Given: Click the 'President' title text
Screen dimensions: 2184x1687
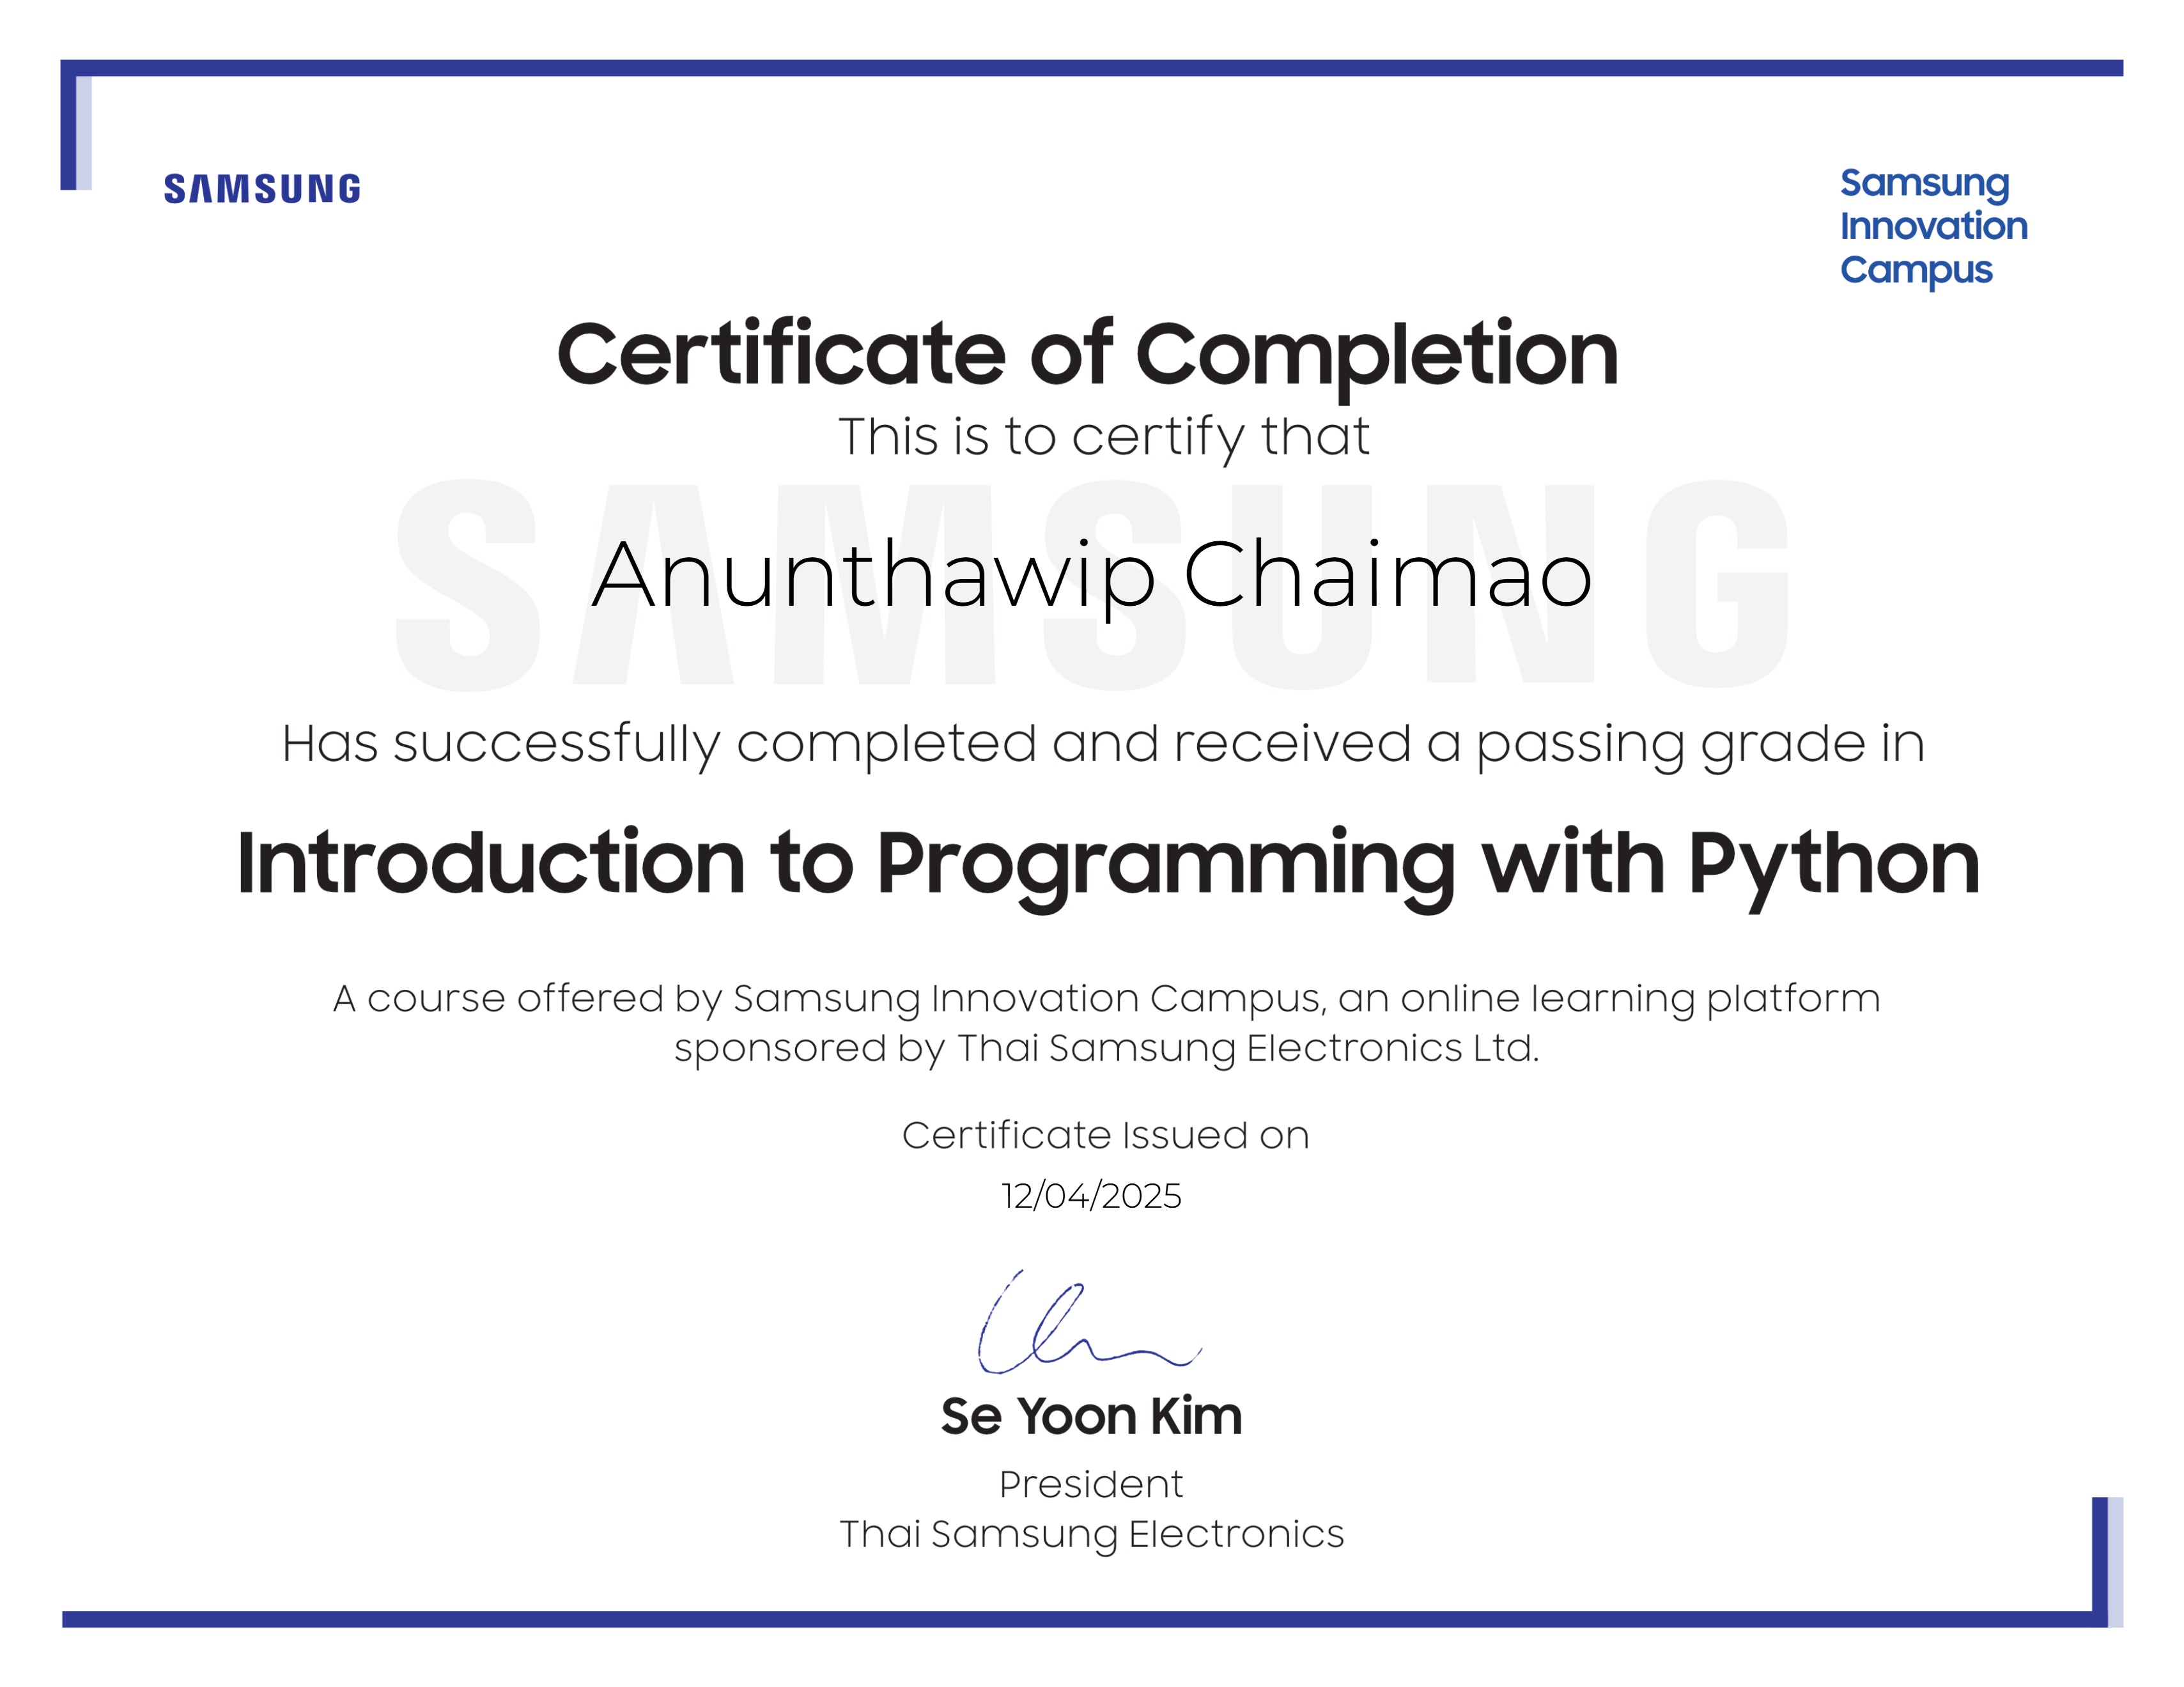Looking at the screenshot, I should click(1091, 1484).
